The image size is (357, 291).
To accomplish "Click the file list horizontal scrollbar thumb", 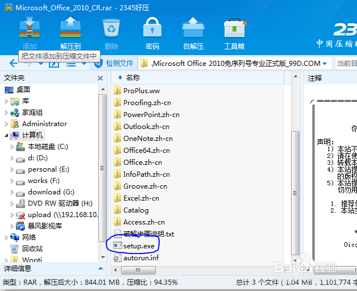I will pos(139,271).
